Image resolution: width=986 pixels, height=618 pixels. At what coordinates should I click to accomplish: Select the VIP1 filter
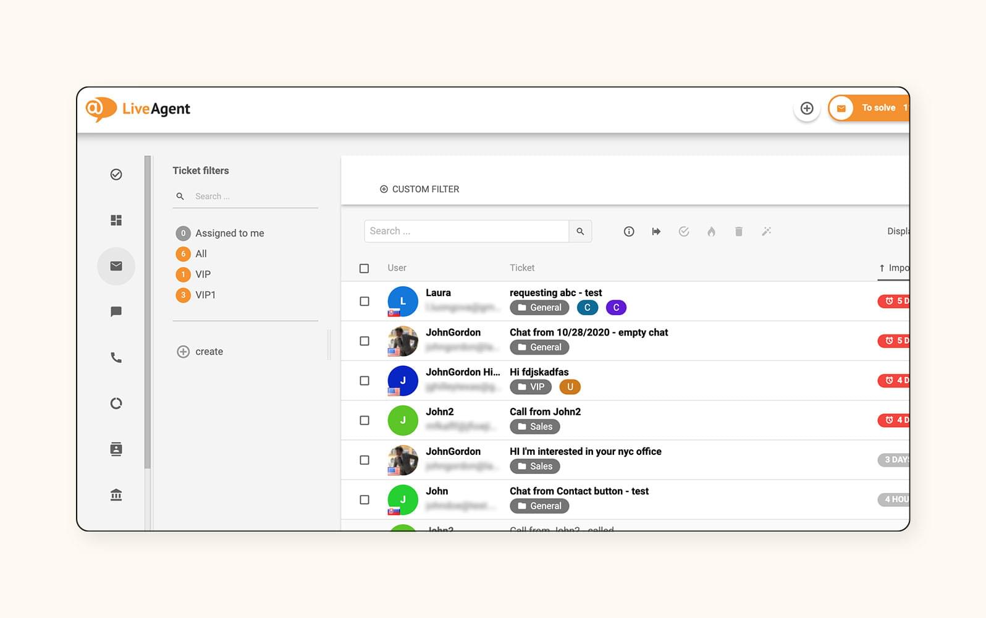(196, 295)
